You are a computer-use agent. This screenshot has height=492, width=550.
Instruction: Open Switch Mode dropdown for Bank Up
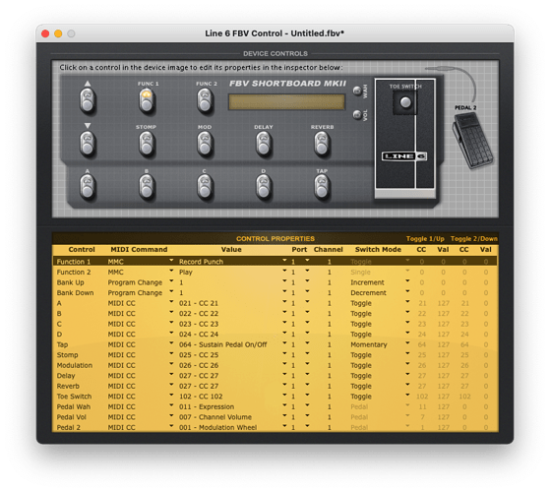point(407,281)
